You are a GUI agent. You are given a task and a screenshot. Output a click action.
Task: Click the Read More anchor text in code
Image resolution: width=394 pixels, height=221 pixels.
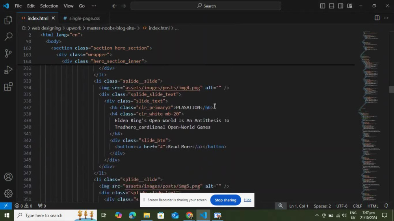click(x=180, y=147)
